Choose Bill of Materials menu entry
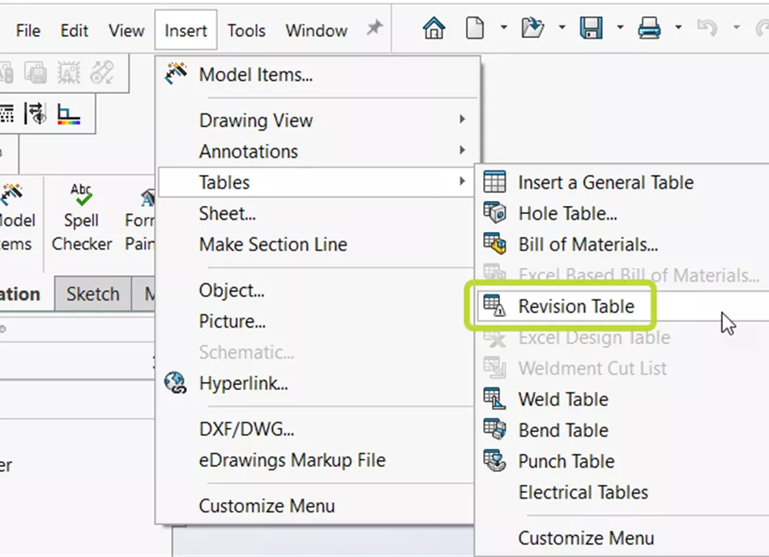 click(587, 244)
